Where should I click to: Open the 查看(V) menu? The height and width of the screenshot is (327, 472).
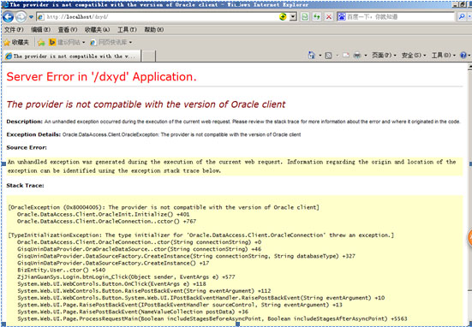click(x=68, y=29)
